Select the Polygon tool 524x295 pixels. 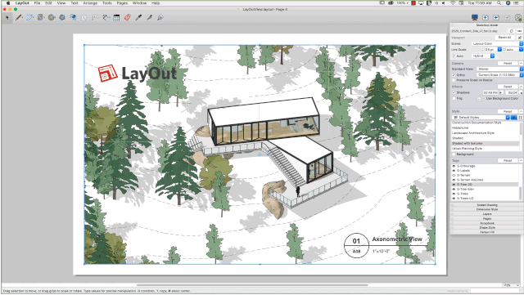coord(62,17)
